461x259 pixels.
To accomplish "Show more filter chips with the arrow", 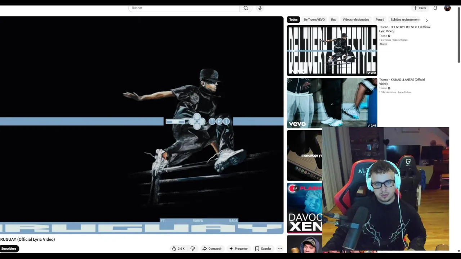I will click(x=427, y=21).
